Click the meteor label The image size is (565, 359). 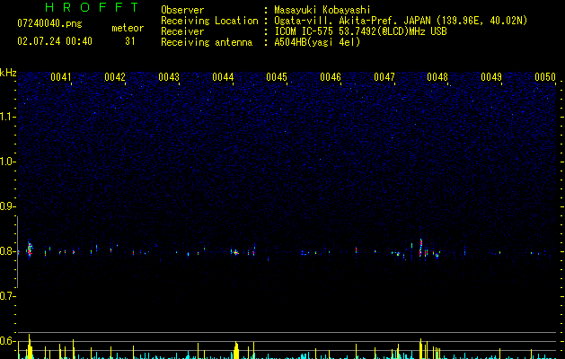pyautogui.click(x=128, y=28)
